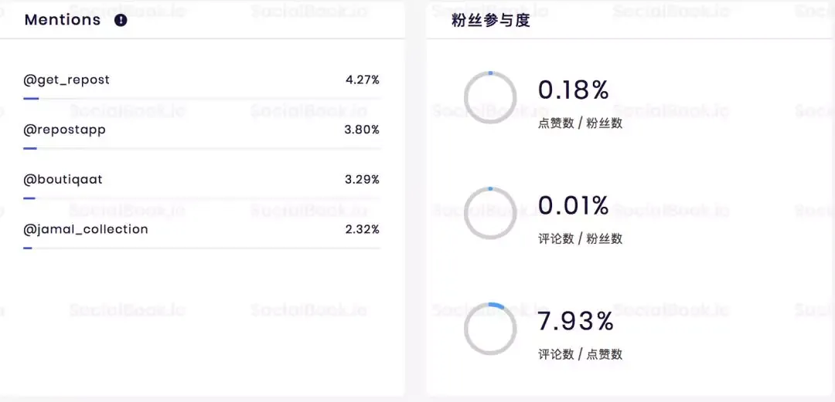Click the 3.80% percentage value
The image size is (835, 402).
coord(362,130)
